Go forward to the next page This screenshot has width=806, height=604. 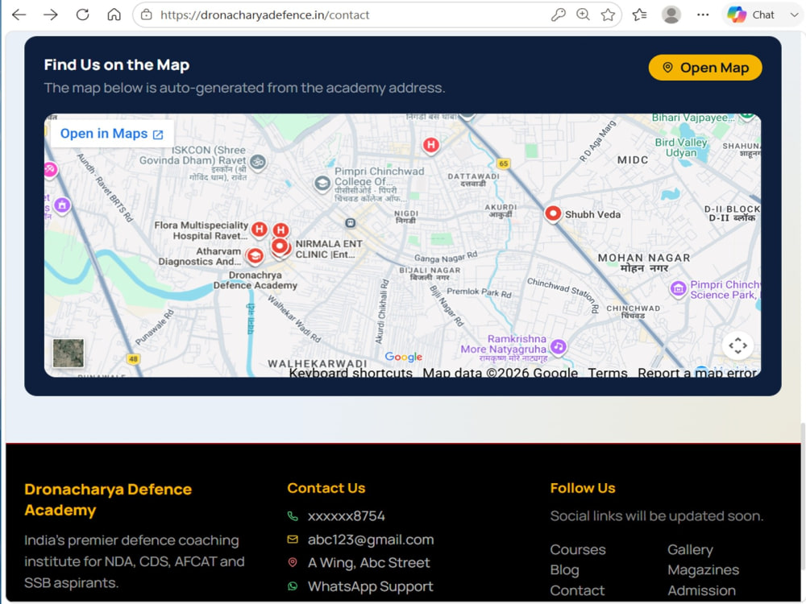pos(50,14)
